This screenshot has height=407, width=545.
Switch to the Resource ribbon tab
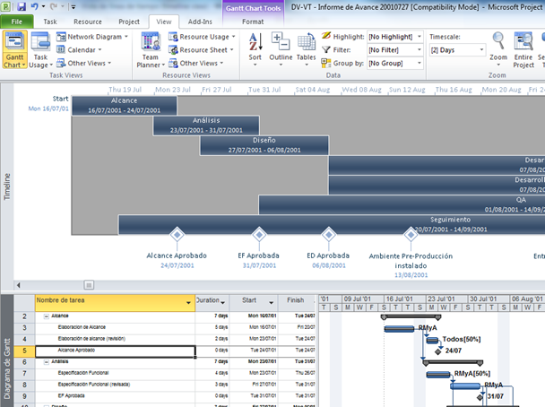click(x=88, y=22)
